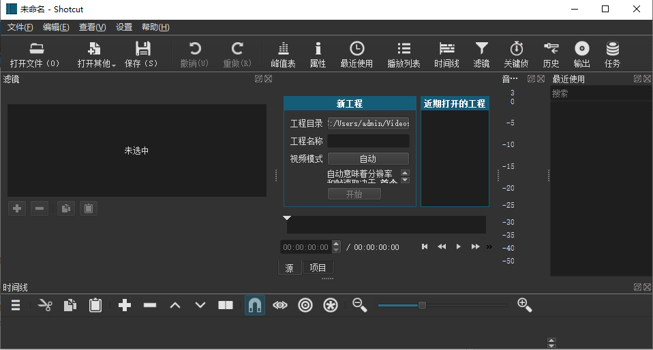Toggle timeline snapping magnet

click(255, 306)
